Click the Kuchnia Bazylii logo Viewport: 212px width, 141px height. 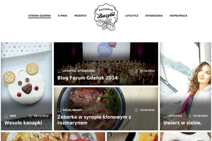106,17
